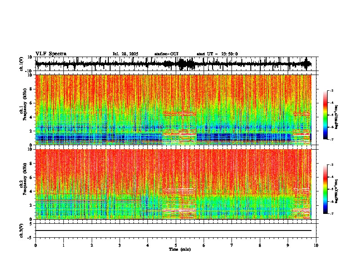Click the "-7" label on ch.2 color scale
The image size is (356, 275).
pyautogui.click(x=332, y=213)
